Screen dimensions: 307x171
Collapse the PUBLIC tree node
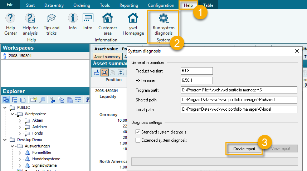[5, 107]
